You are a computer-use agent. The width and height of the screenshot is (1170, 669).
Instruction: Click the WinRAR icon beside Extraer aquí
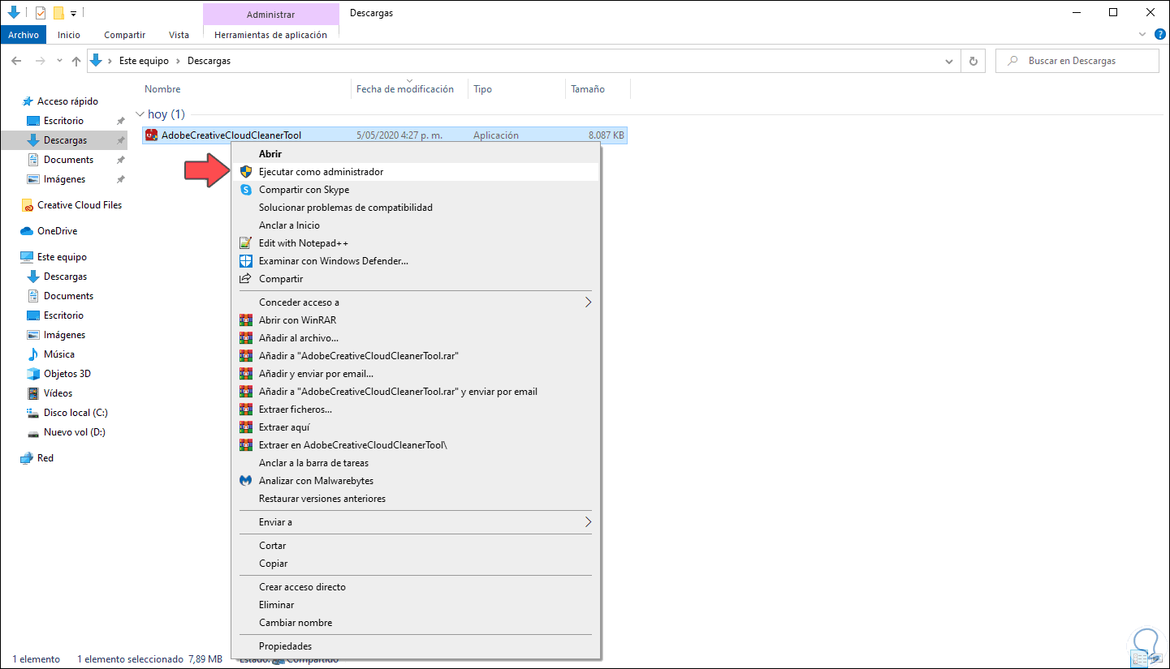246,427
